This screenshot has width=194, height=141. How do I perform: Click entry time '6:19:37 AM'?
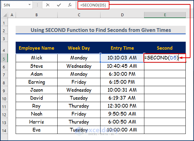pyautogui.click(x=122, y=98)
